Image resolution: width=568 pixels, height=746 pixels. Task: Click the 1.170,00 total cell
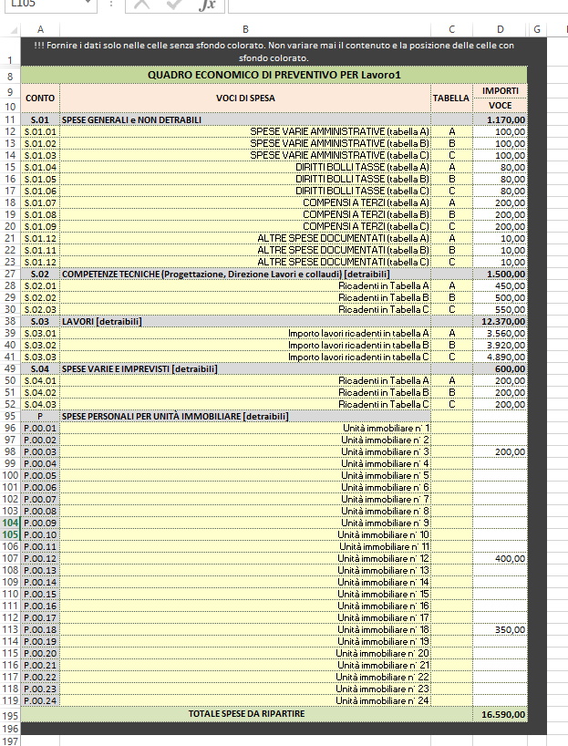(500, 119)
